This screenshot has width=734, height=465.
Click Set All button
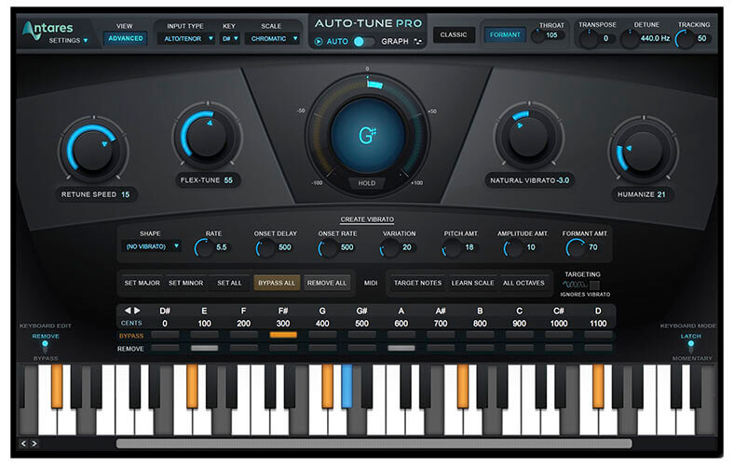[229, 283]
